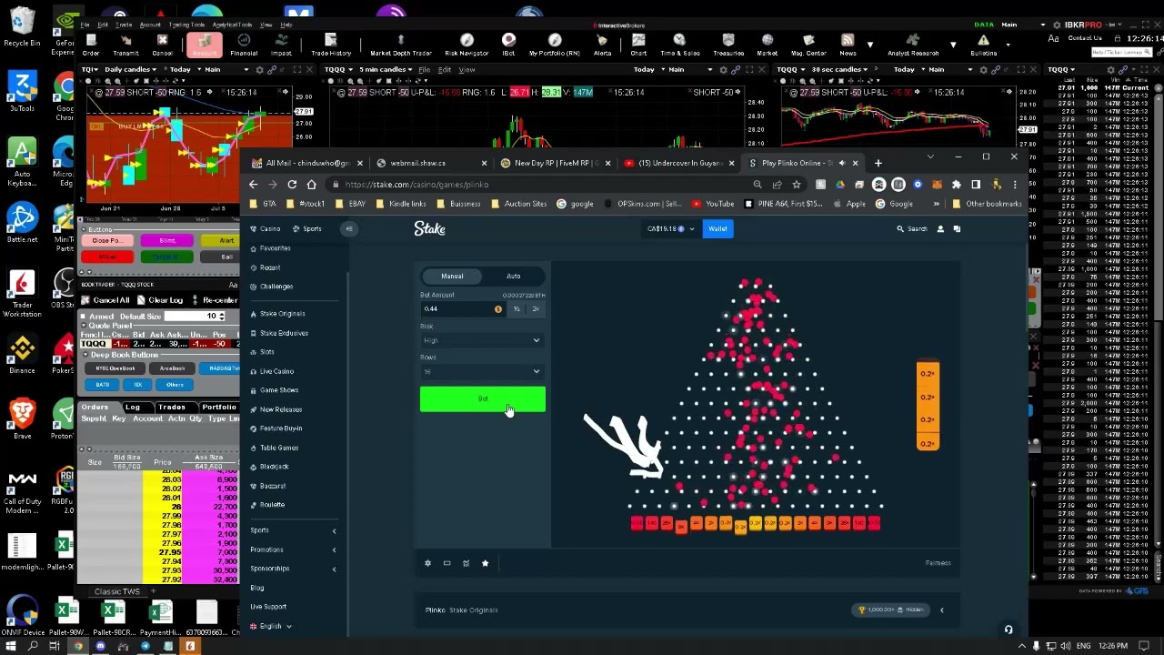Open YouTube bookmark
The width and height of the screenshot is (1164, 655).
[714, 204]
